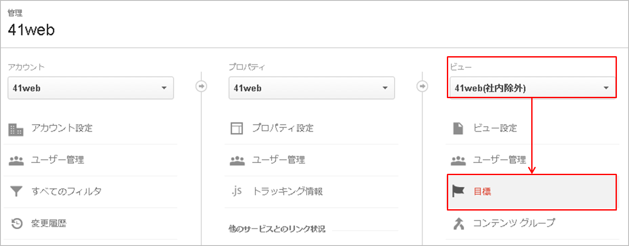Click the building icon beside アカウント設定
The width and height of the screenshot is (629, 246).
pos(16,129)
